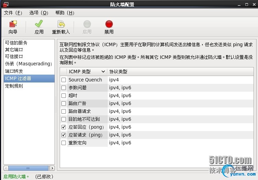258x180 pixels.
Task: Click the 重新定向 row label
Action: click(x=78, y=143)
